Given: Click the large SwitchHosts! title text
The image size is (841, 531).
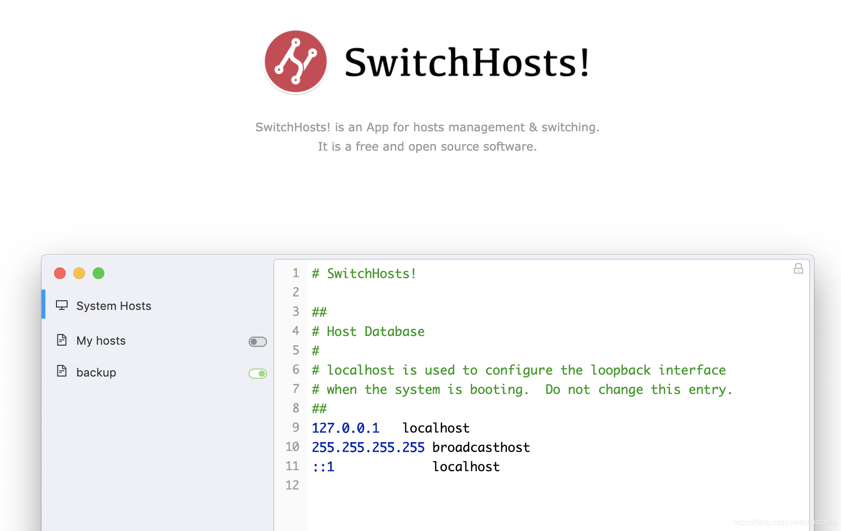Looking at the screenshot, I should pos(467,63).
